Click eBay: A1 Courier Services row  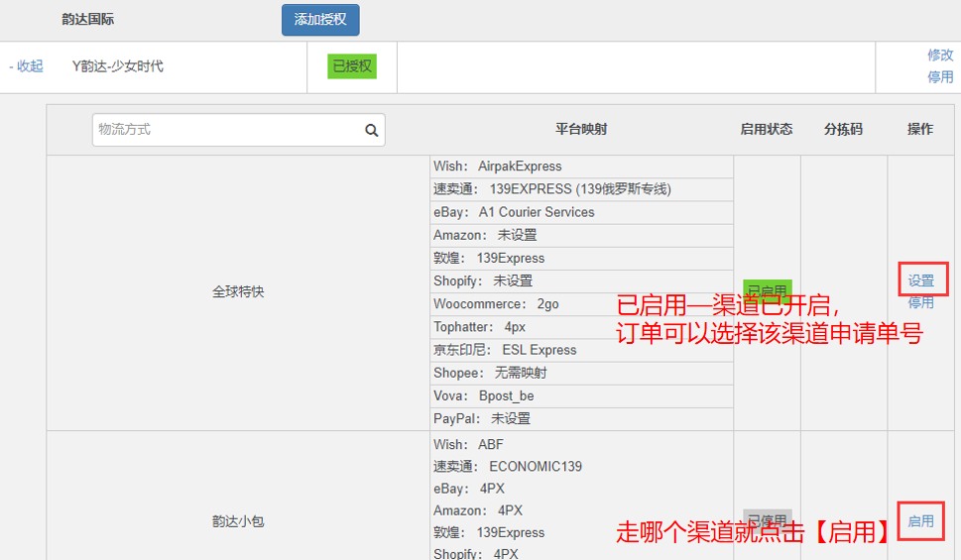[581, 213]
